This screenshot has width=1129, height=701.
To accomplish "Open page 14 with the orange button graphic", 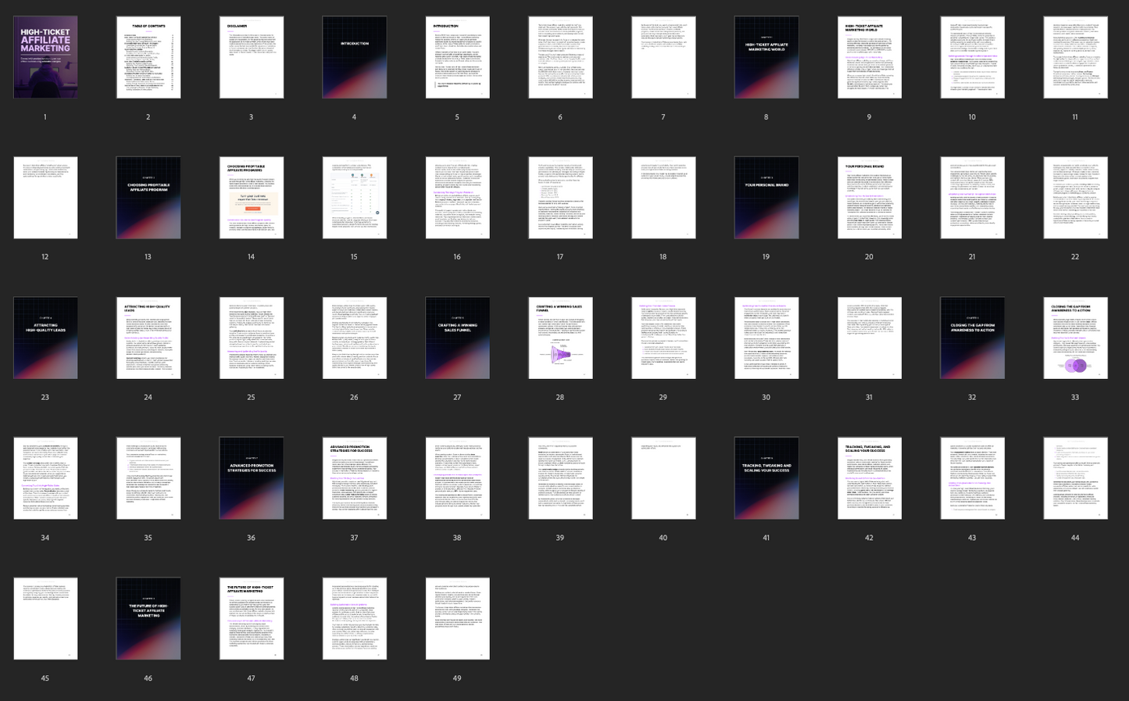I will (x=252, y=198).
